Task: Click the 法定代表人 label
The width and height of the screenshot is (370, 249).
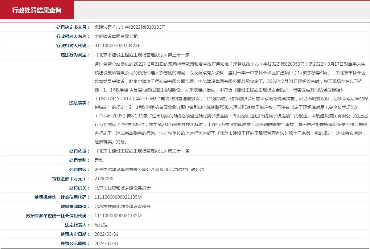Action: click(77, 225)
